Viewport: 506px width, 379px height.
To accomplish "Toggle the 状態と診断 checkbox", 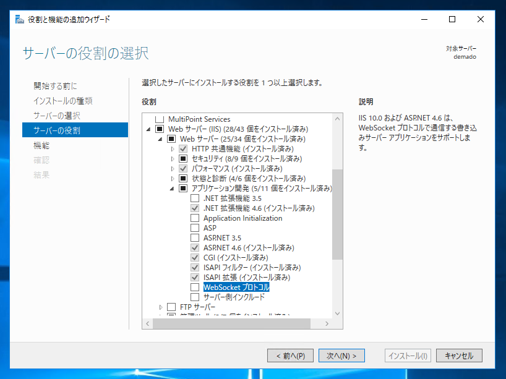I will coord(183,179).
